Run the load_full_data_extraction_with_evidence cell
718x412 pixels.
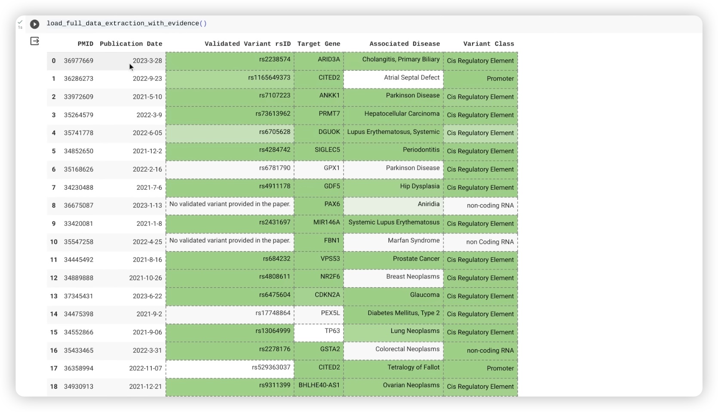point(35,24)
